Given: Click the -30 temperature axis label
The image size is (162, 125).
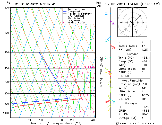Looking at the screenshot, I should pyautogui.click(x=18, y=120).
